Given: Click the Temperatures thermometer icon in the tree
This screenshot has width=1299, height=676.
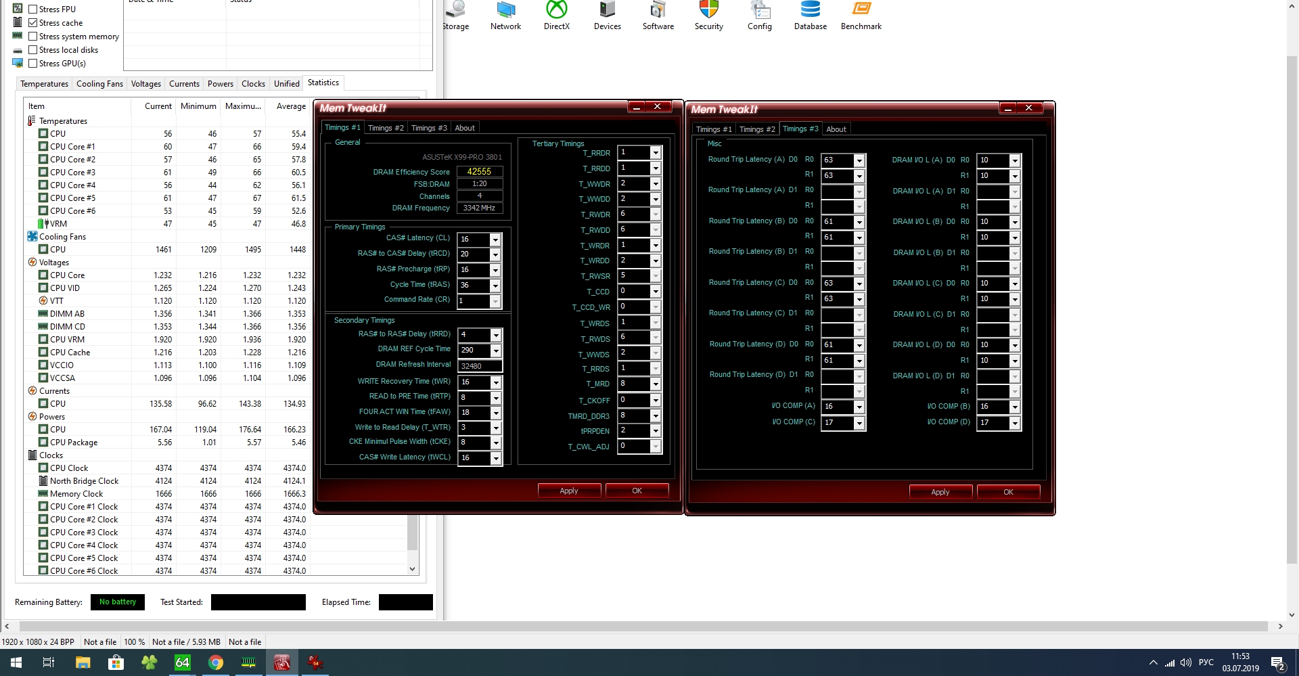Looking at the screenshot, I should pos(32,120).
